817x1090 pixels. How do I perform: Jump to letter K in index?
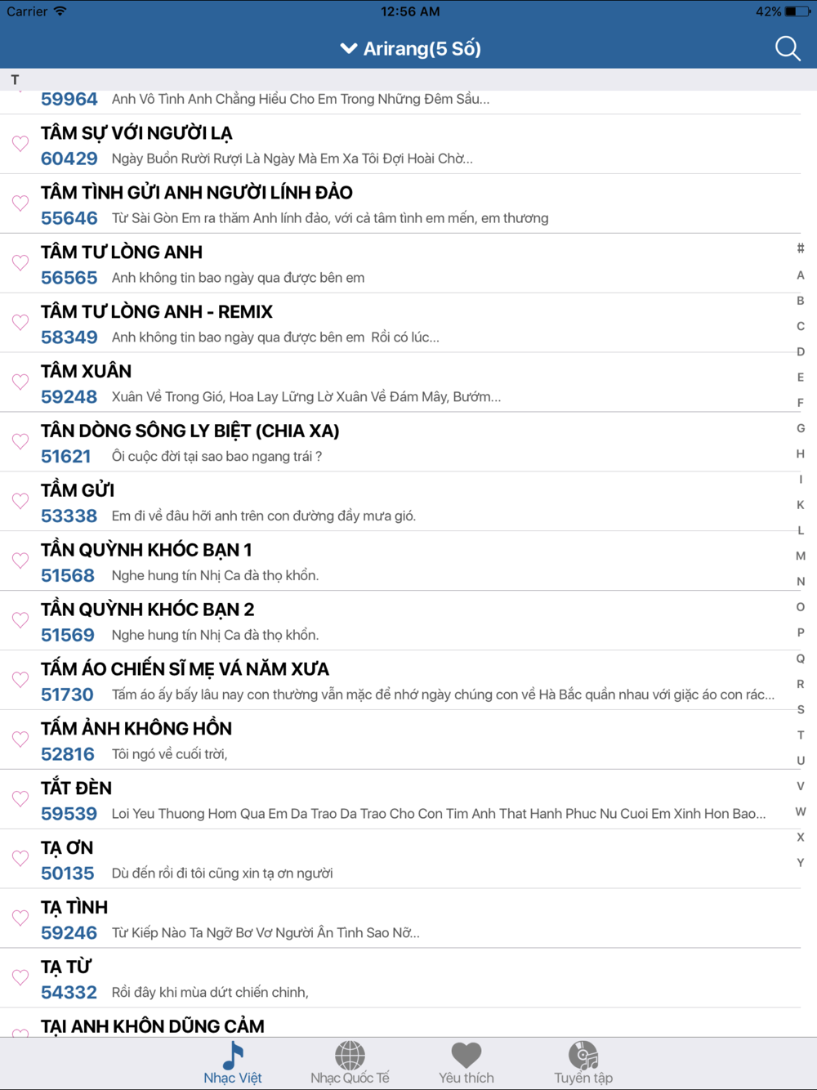801,505
